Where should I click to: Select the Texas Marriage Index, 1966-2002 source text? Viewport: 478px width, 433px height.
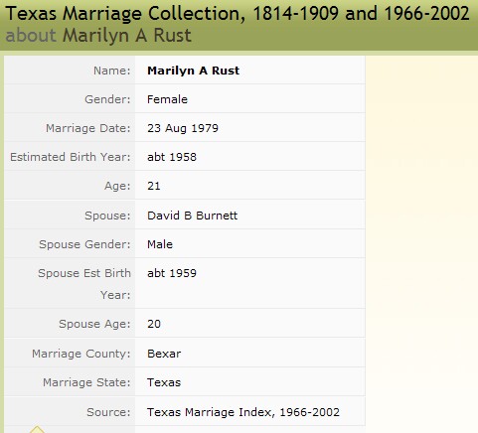tap(243, 412)
